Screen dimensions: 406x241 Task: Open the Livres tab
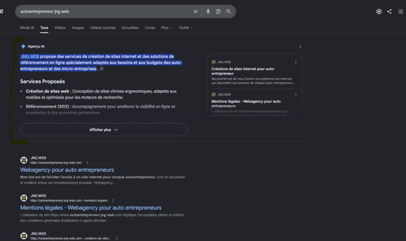[x=150, y=28]
